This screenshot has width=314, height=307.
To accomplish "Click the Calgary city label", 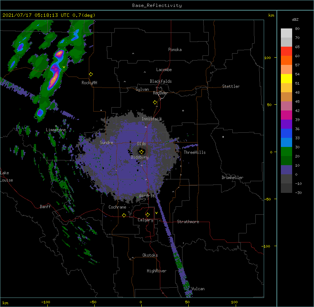I will (x=146, y=220).
